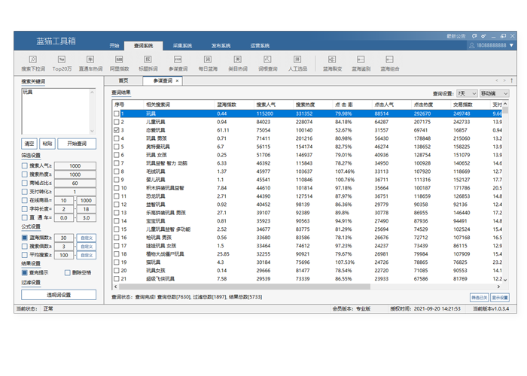Open the 阿里指数 tool

pos(119,63)
